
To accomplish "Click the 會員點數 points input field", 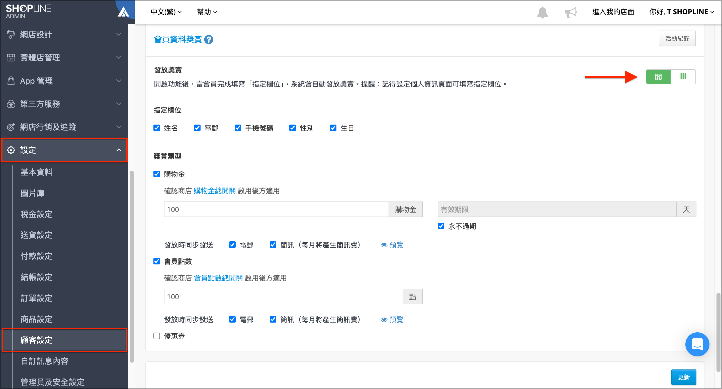I will [x=283, y=297].
